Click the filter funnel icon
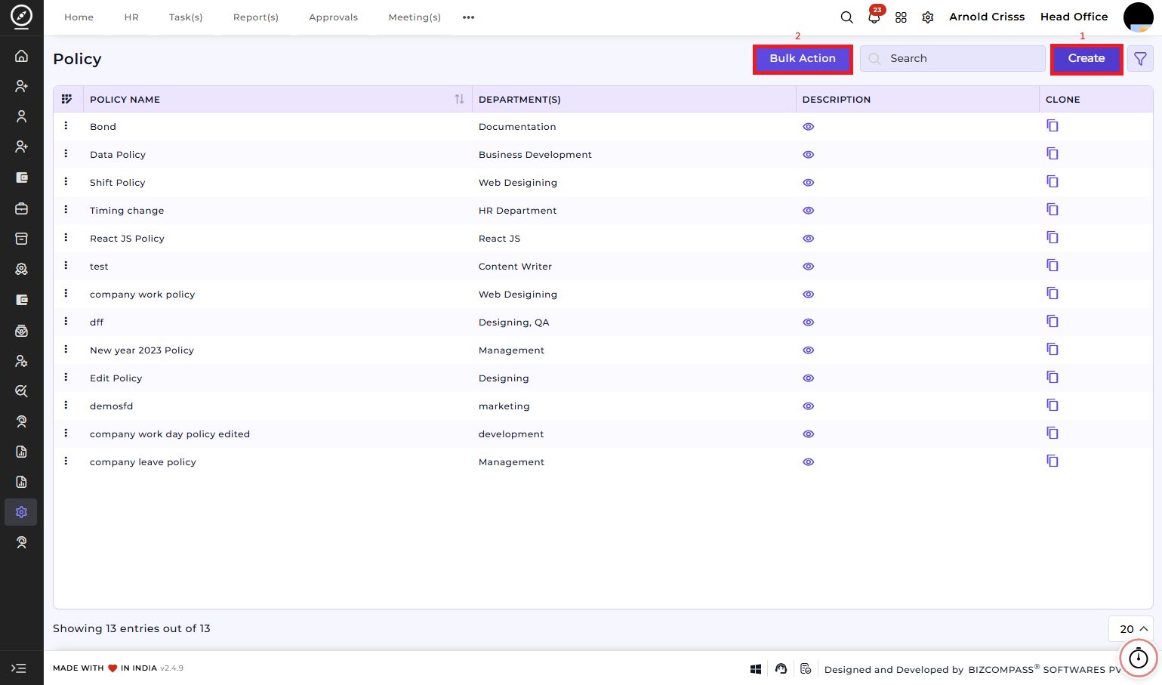The image size is (1162, 685). pos(1140,58)
